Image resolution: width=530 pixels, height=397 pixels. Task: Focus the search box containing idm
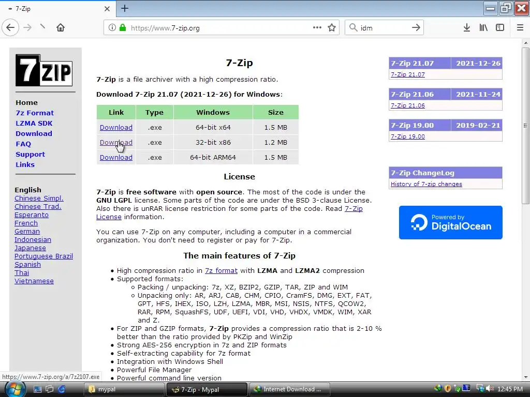coord(384,28)
